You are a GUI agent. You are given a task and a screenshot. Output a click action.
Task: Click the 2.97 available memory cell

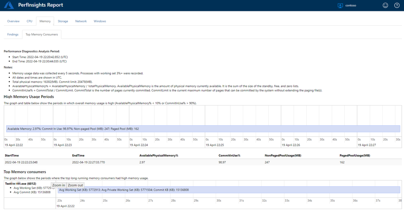click(x=142, y=162)
